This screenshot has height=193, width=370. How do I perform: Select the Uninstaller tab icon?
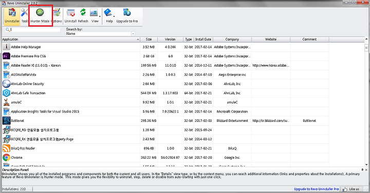tap(12, 16)
